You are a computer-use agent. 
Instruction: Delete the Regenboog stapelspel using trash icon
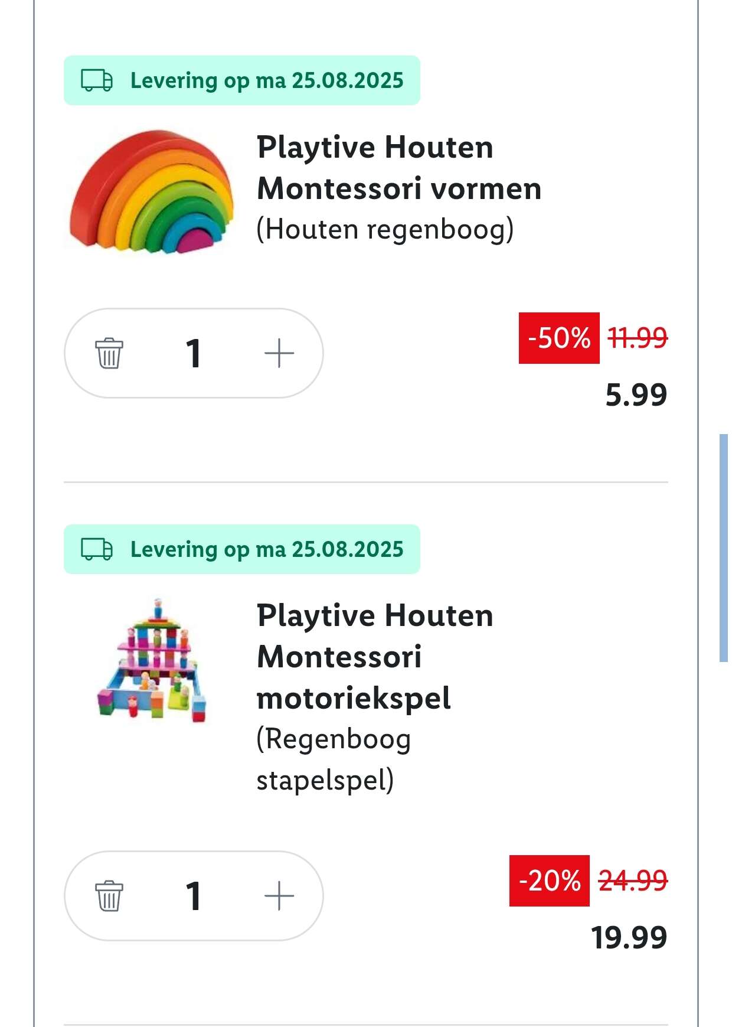tap(109, 896)
